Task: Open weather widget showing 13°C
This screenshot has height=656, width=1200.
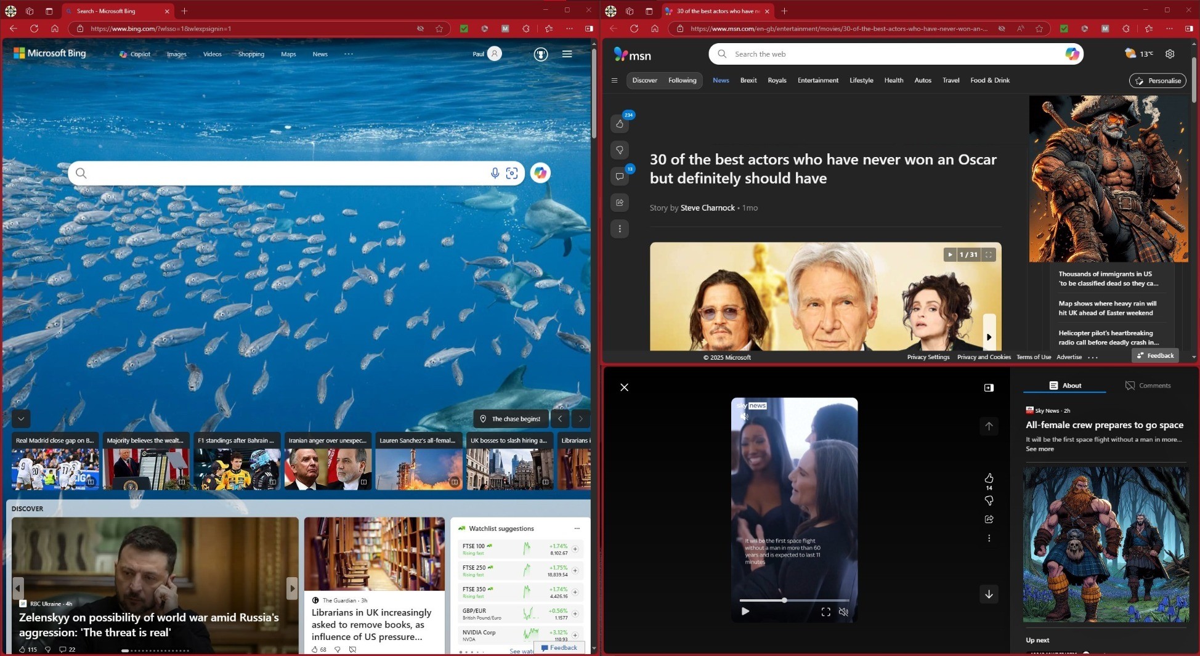Action: click(x=1138, y=54)
